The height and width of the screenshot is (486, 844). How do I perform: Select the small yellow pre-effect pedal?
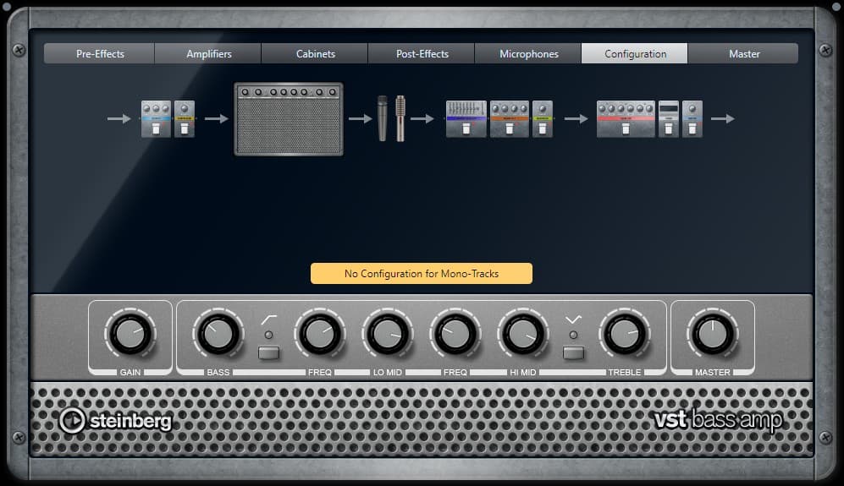click(x=185, y=119)
